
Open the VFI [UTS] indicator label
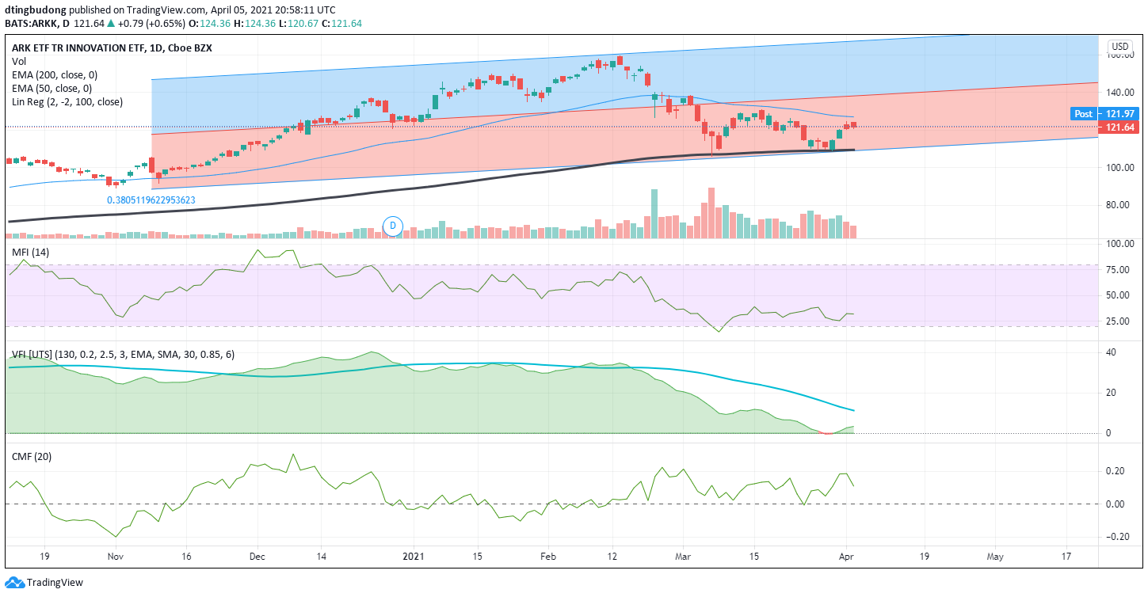(123, 354)
